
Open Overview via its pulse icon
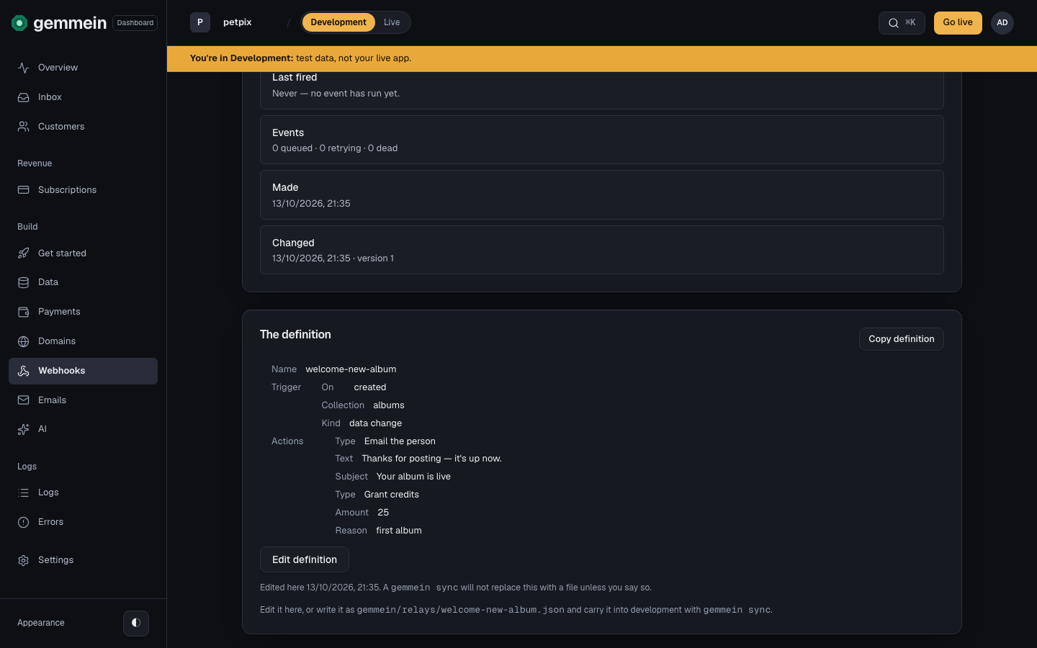point(24,68)
